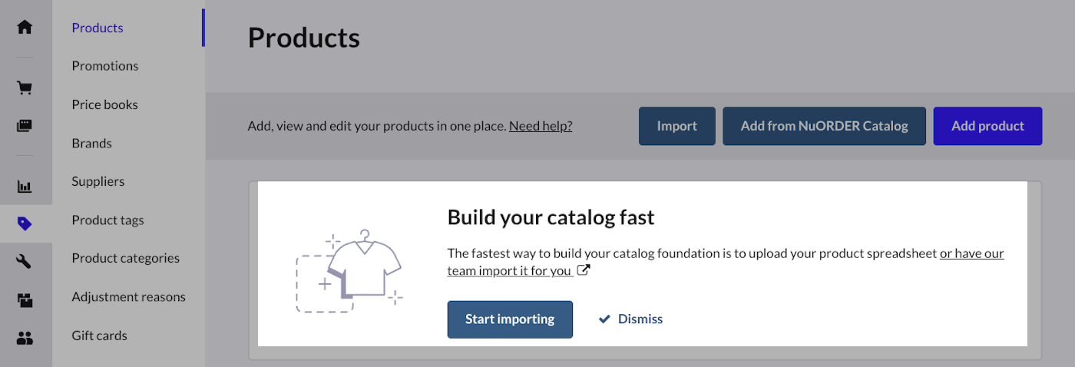Go to Promotions in the side menu

[105, 66]
